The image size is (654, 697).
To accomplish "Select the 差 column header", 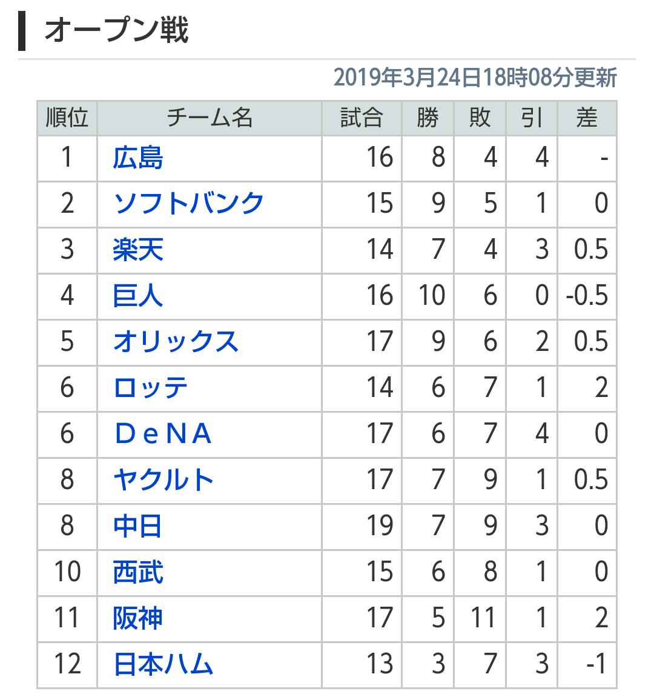I will tap(587, 118).
